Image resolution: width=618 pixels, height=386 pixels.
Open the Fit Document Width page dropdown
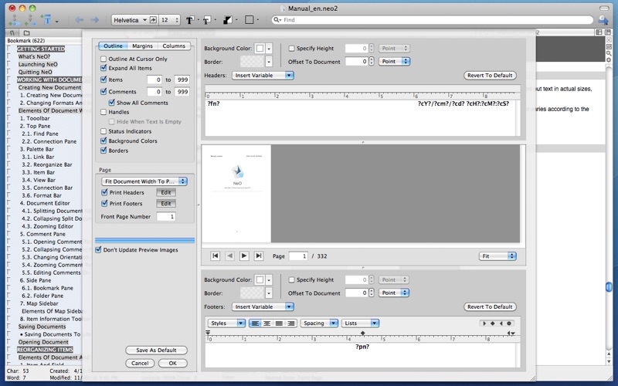(x=144, y=181)
